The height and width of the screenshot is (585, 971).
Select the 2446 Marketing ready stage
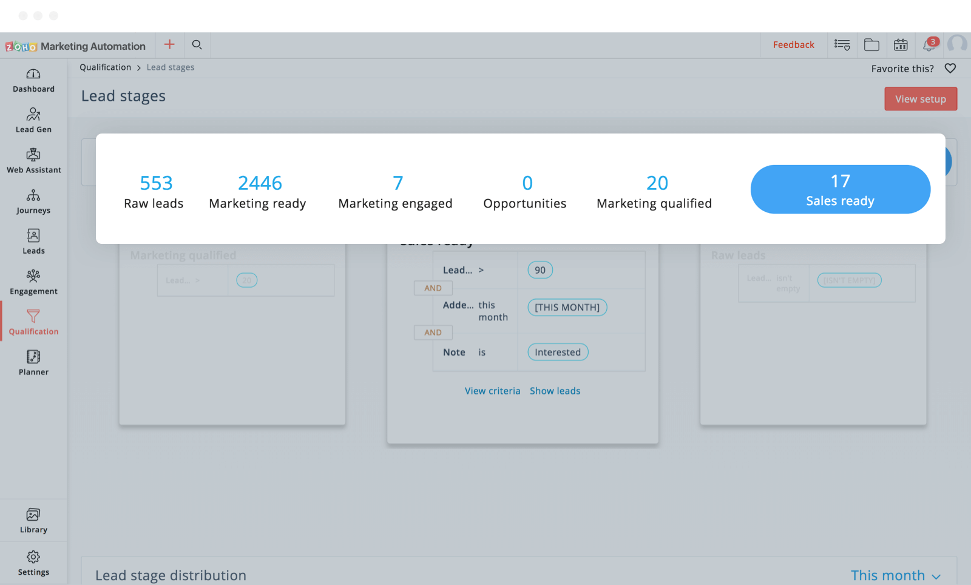pyautogui.click(x=258, y=192)
